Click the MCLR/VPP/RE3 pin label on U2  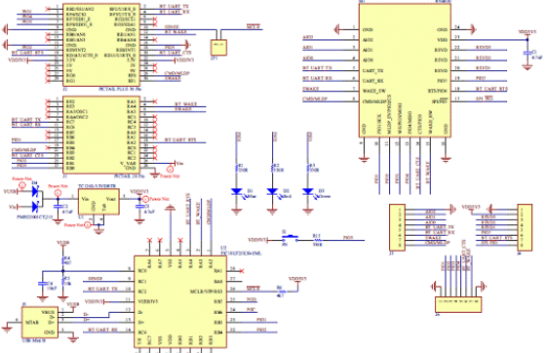tap(206, 292)
